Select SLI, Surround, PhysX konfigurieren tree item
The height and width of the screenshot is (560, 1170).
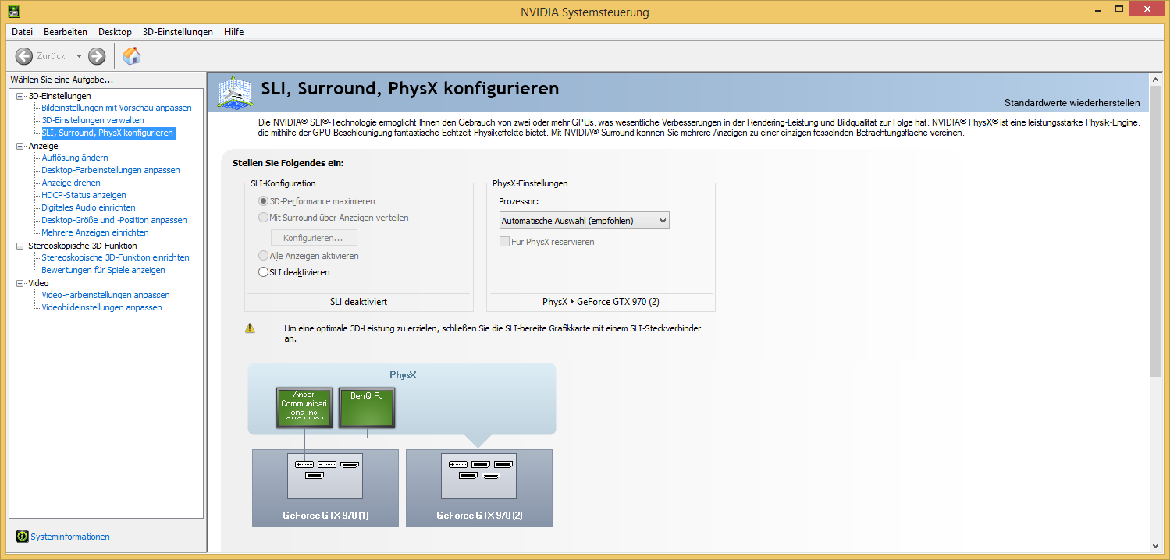click(108, 133)
